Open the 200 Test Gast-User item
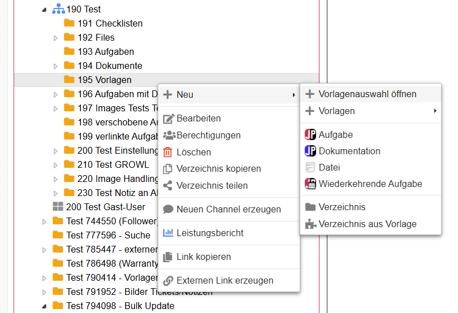This screenshot has width=458, height=313. [105, 207]
